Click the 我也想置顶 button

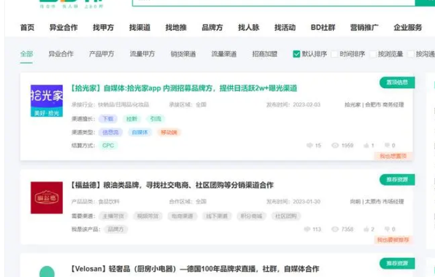[x=393, y=156]
